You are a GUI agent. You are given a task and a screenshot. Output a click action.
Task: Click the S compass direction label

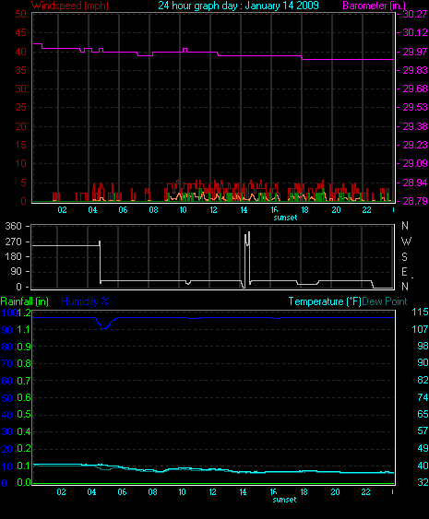click(x=404, y=257)
